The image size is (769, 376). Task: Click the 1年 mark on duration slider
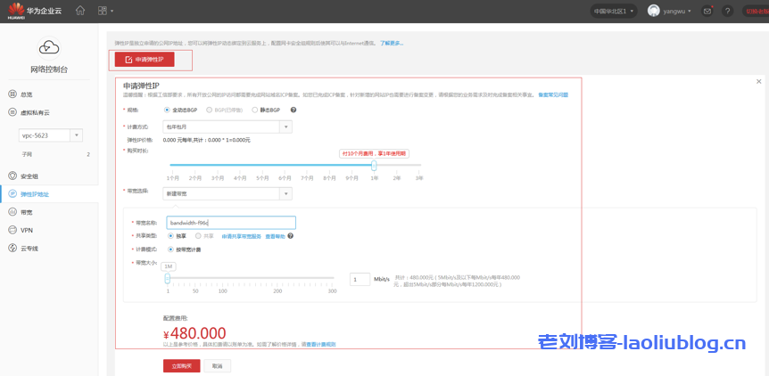(x=374, y=177)
